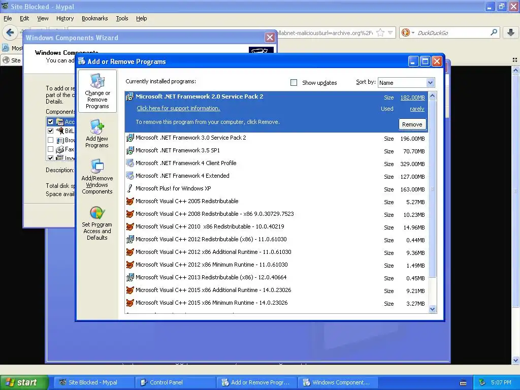Click icon of Visual C++ 2015 x86 Minimum Runtime

[129, 303]
